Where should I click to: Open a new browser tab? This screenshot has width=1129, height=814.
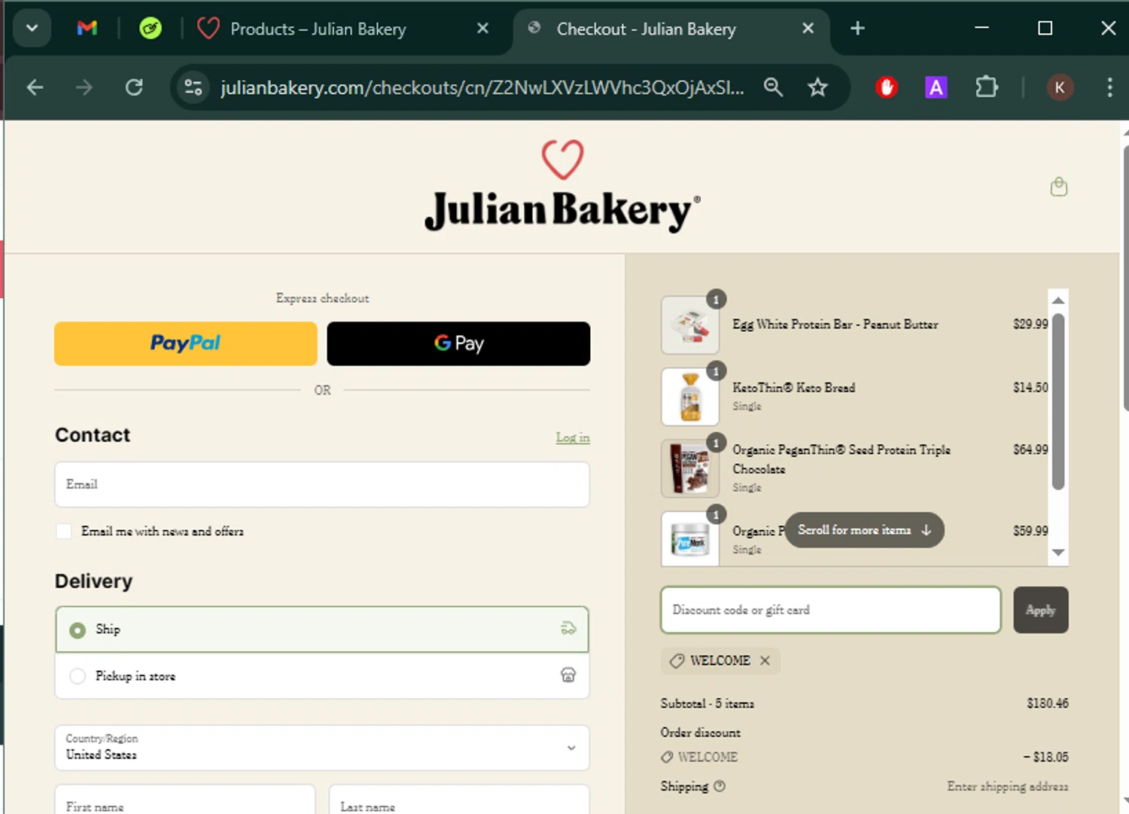pyautogui.click(x=857, y=29)
